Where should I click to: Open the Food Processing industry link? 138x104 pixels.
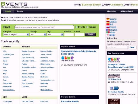click(x=28, y=58)
